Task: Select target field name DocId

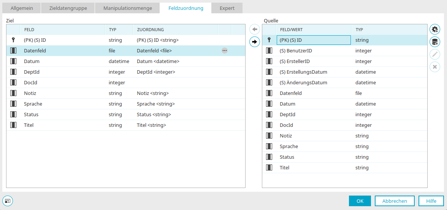Action: pos(30,83)
